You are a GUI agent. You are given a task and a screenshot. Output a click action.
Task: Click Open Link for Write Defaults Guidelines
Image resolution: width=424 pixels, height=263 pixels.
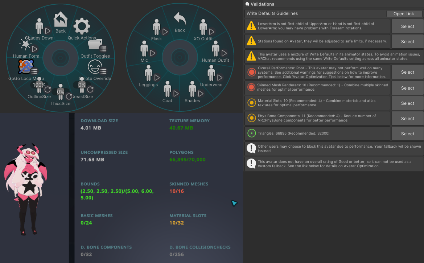click(404, 13)
